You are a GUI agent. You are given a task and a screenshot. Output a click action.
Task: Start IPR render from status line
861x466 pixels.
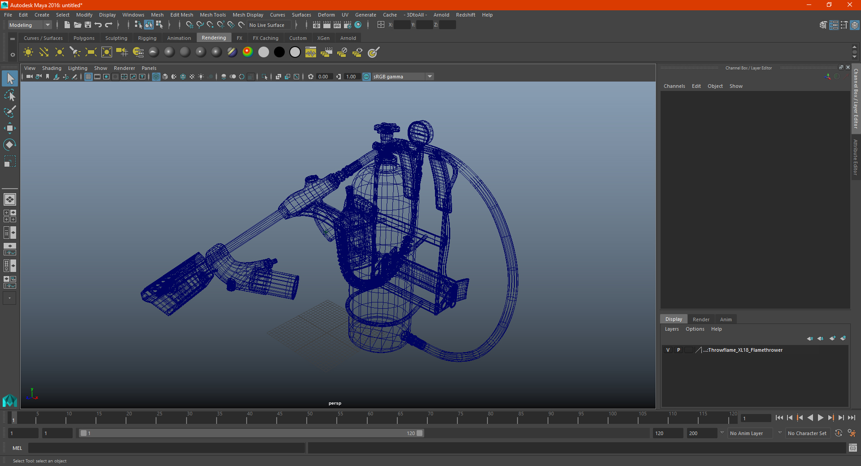click(337, 25)
